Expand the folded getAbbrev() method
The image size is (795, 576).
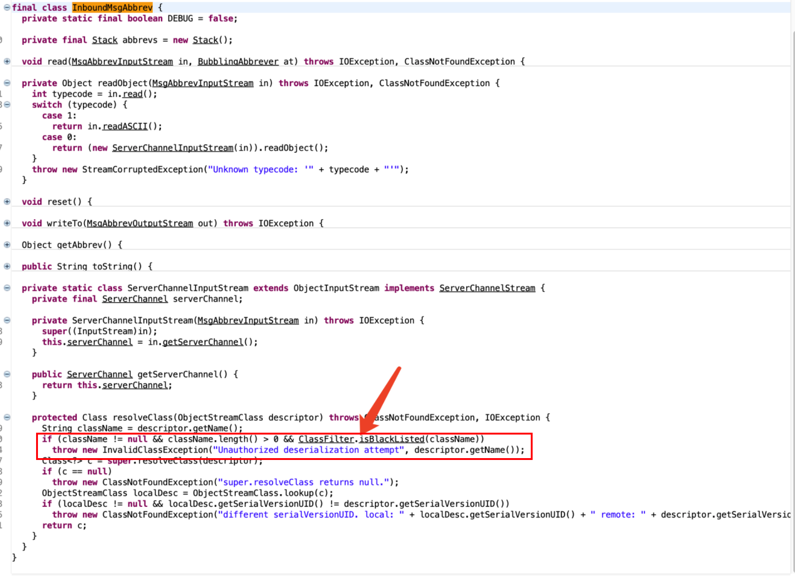tap(7, 245)
